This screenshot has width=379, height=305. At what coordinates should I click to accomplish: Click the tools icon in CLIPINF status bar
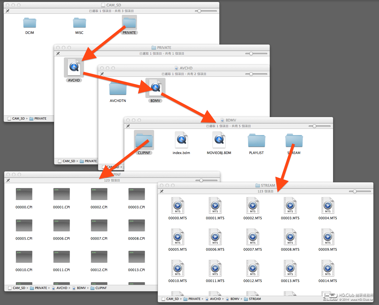[8, 180]
